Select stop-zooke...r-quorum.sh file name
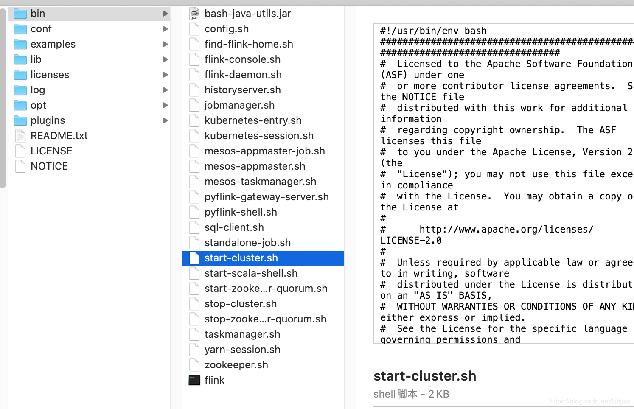Image resolution: width=634 pixels, height=409 pixels. point(265,319)
